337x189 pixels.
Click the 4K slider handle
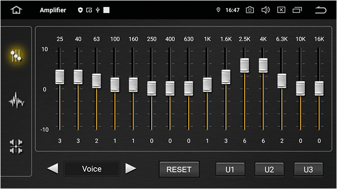click(x=263, y=66)
